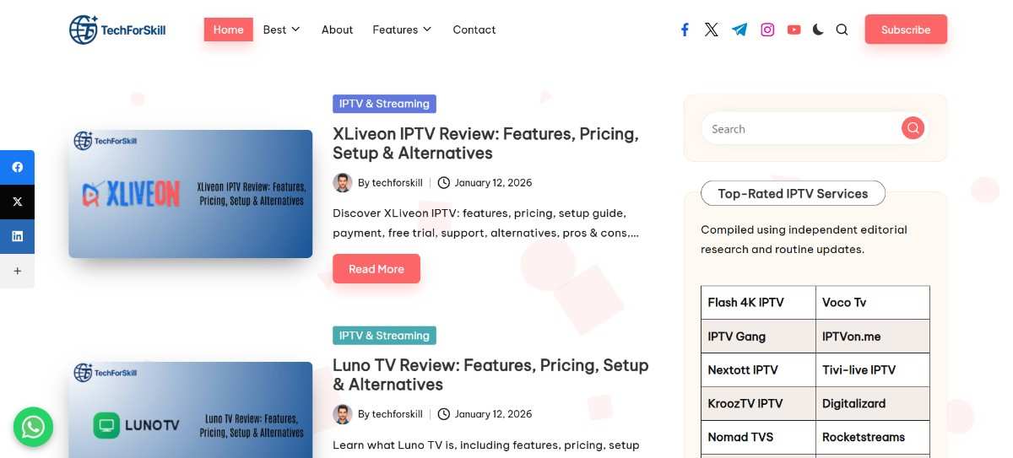
Task: Expand the Features menu dropdown
Action: click(402, 30)
